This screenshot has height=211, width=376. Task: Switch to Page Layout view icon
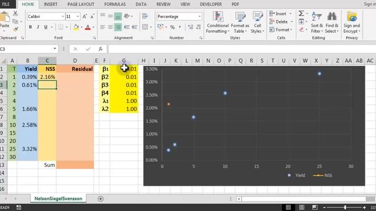301,207
